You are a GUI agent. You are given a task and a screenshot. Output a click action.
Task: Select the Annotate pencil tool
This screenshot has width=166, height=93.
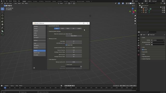click(x=2, y=28)
